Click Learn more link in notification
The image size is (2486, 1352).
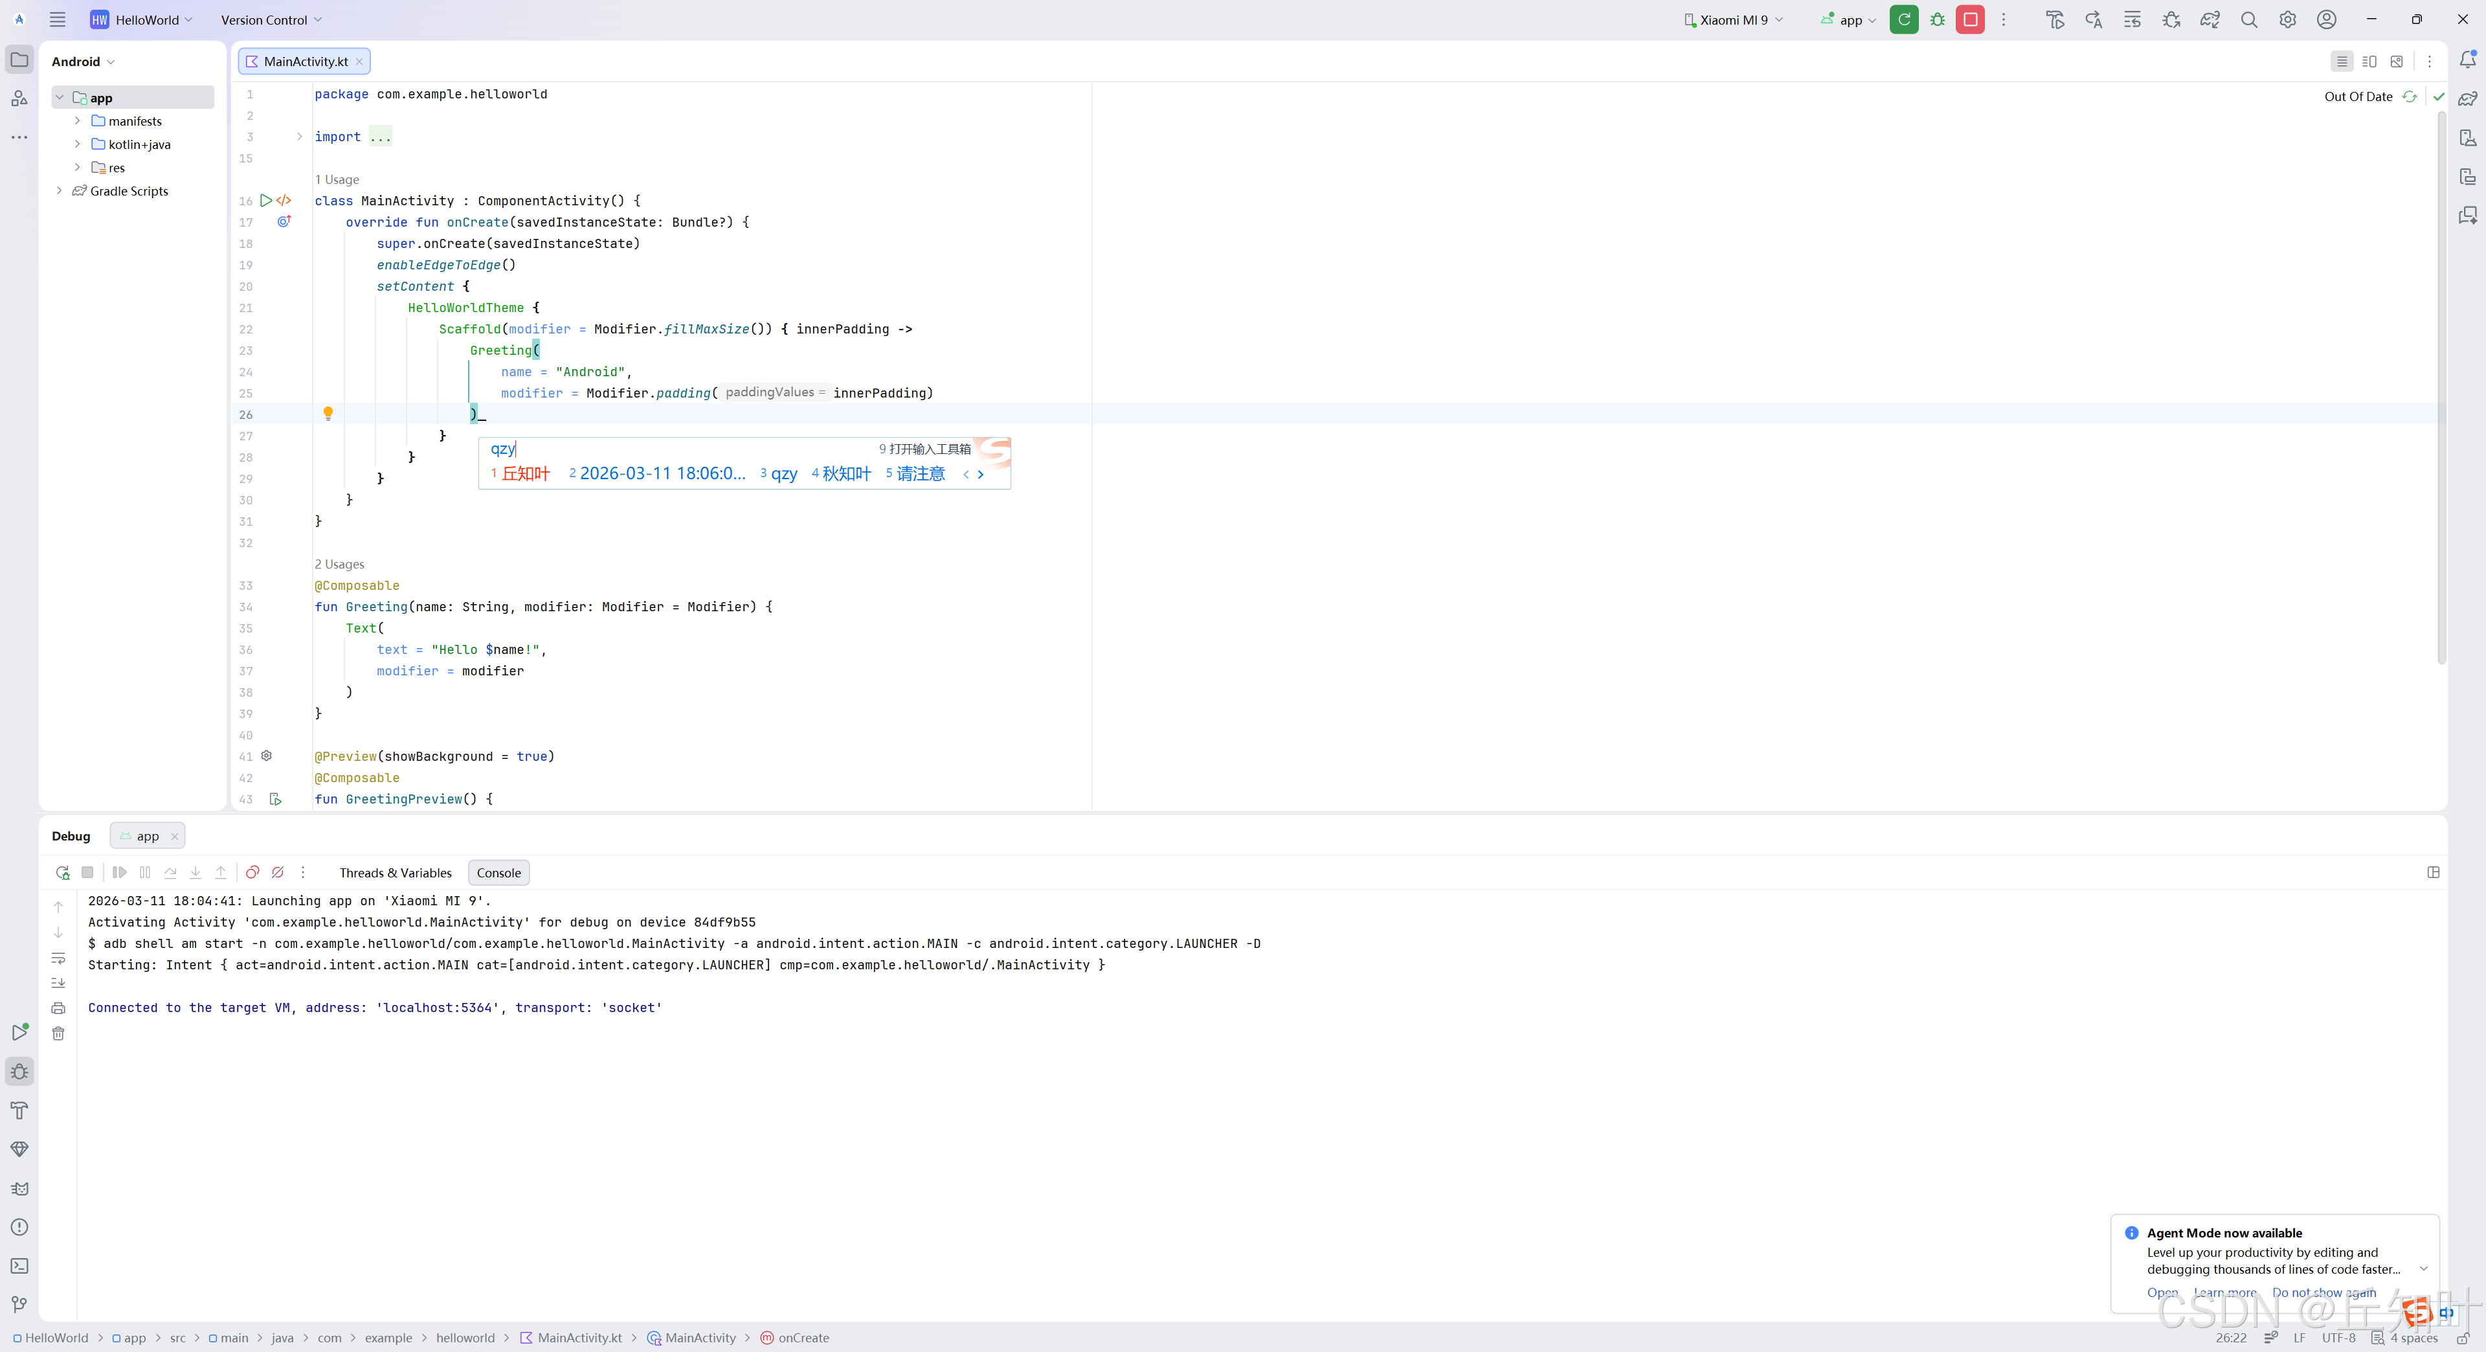(x=2224, y=1292)
